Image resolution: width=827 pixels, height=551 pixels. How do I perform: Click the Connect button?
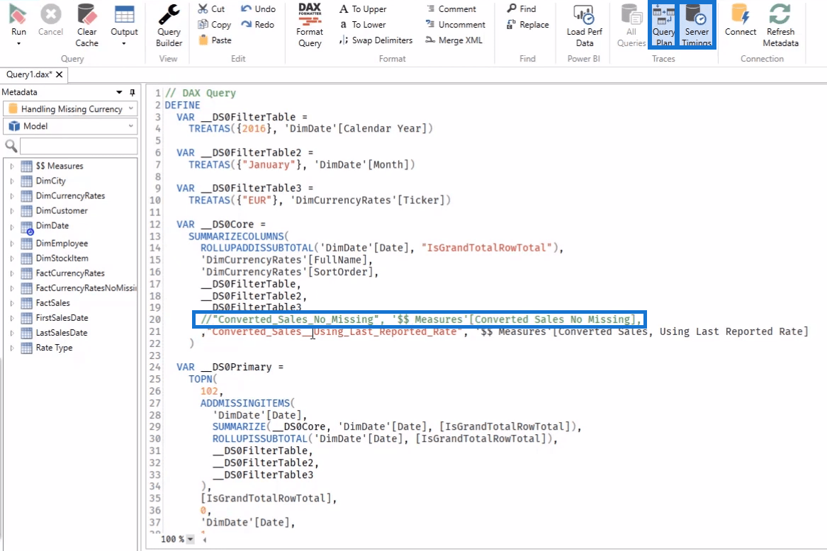tap(740, 20)
